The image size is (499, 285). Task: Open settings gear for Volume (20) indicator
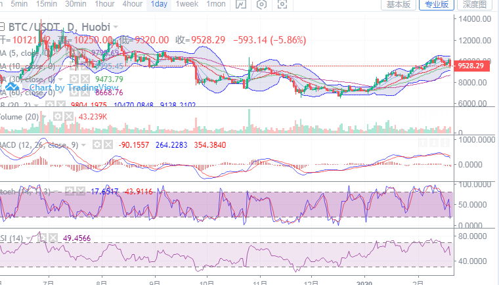(x=57, y=116)
